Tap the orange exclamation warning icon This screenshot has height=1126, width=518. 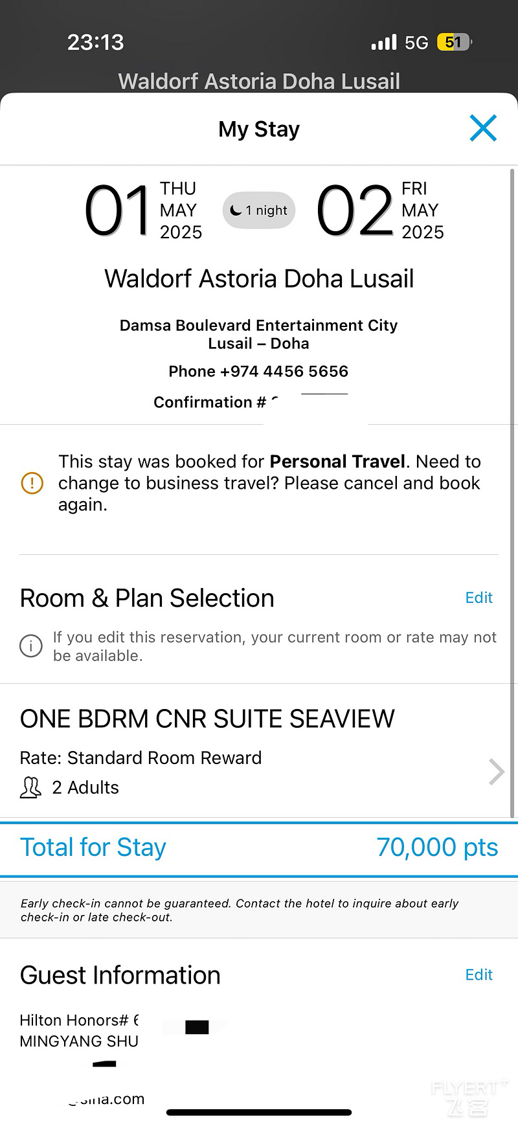(x=32, y=483)
